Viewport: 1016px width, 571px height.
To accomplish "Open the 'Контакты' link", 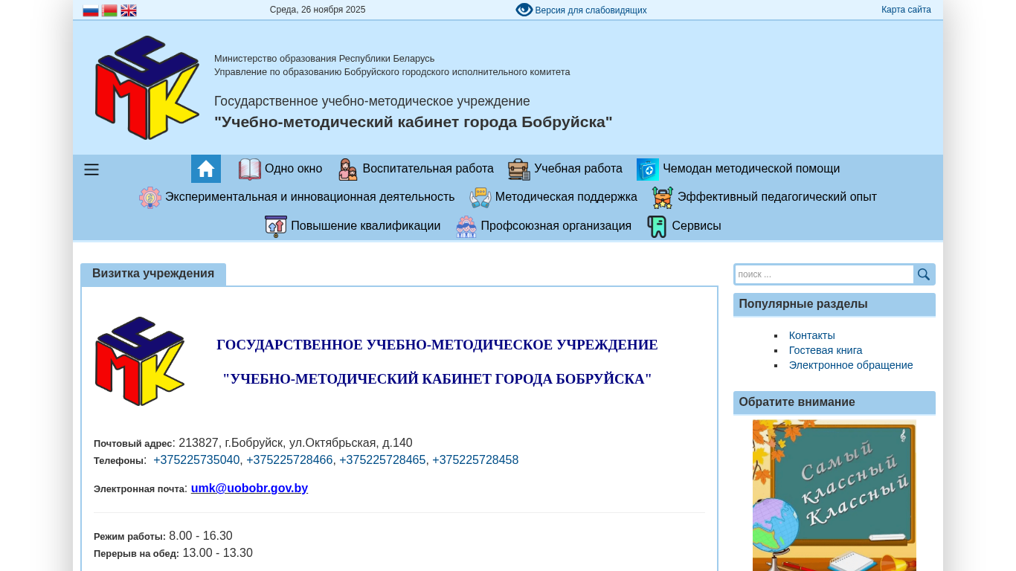I will pos(812,335).
